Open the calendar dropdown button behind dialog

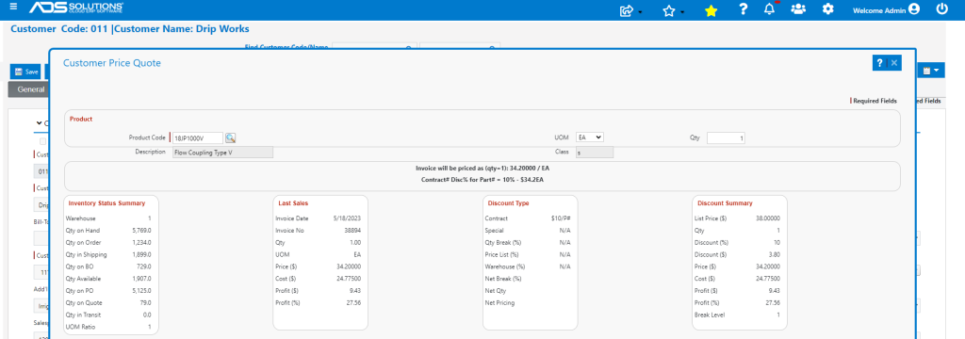point(930,71)
